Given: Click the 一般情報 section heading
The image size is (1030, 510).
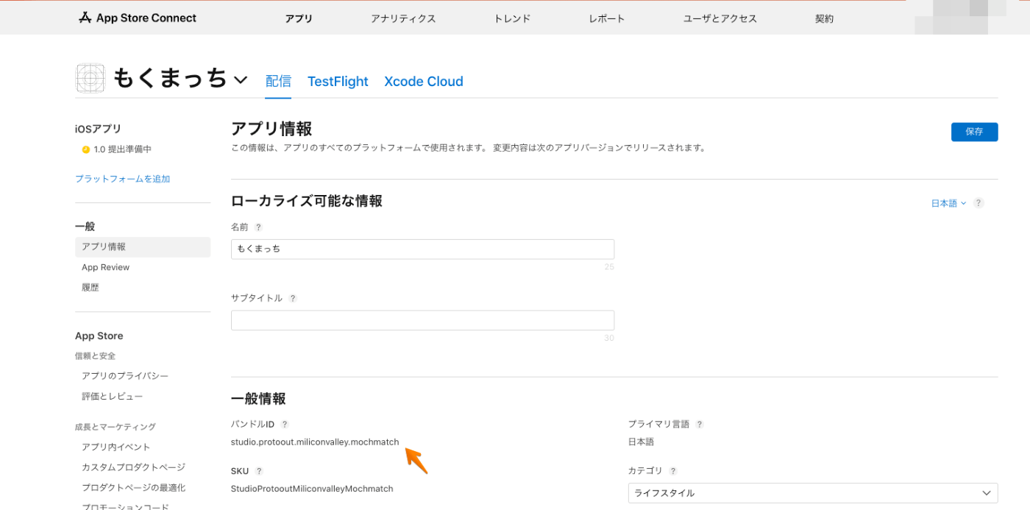Looking at the screenshot, I should coord(258,399).
